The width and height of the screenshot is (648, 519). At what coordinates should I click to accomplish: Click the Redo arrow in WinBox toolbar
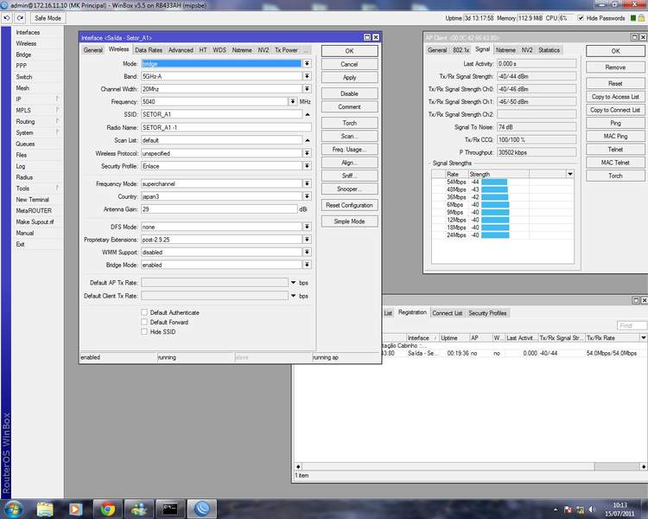click(20, 18)
